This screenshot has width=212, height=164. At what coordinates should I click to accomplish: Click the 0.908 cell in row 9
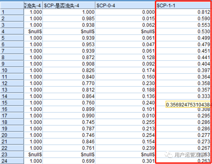[x=69, y=64]
